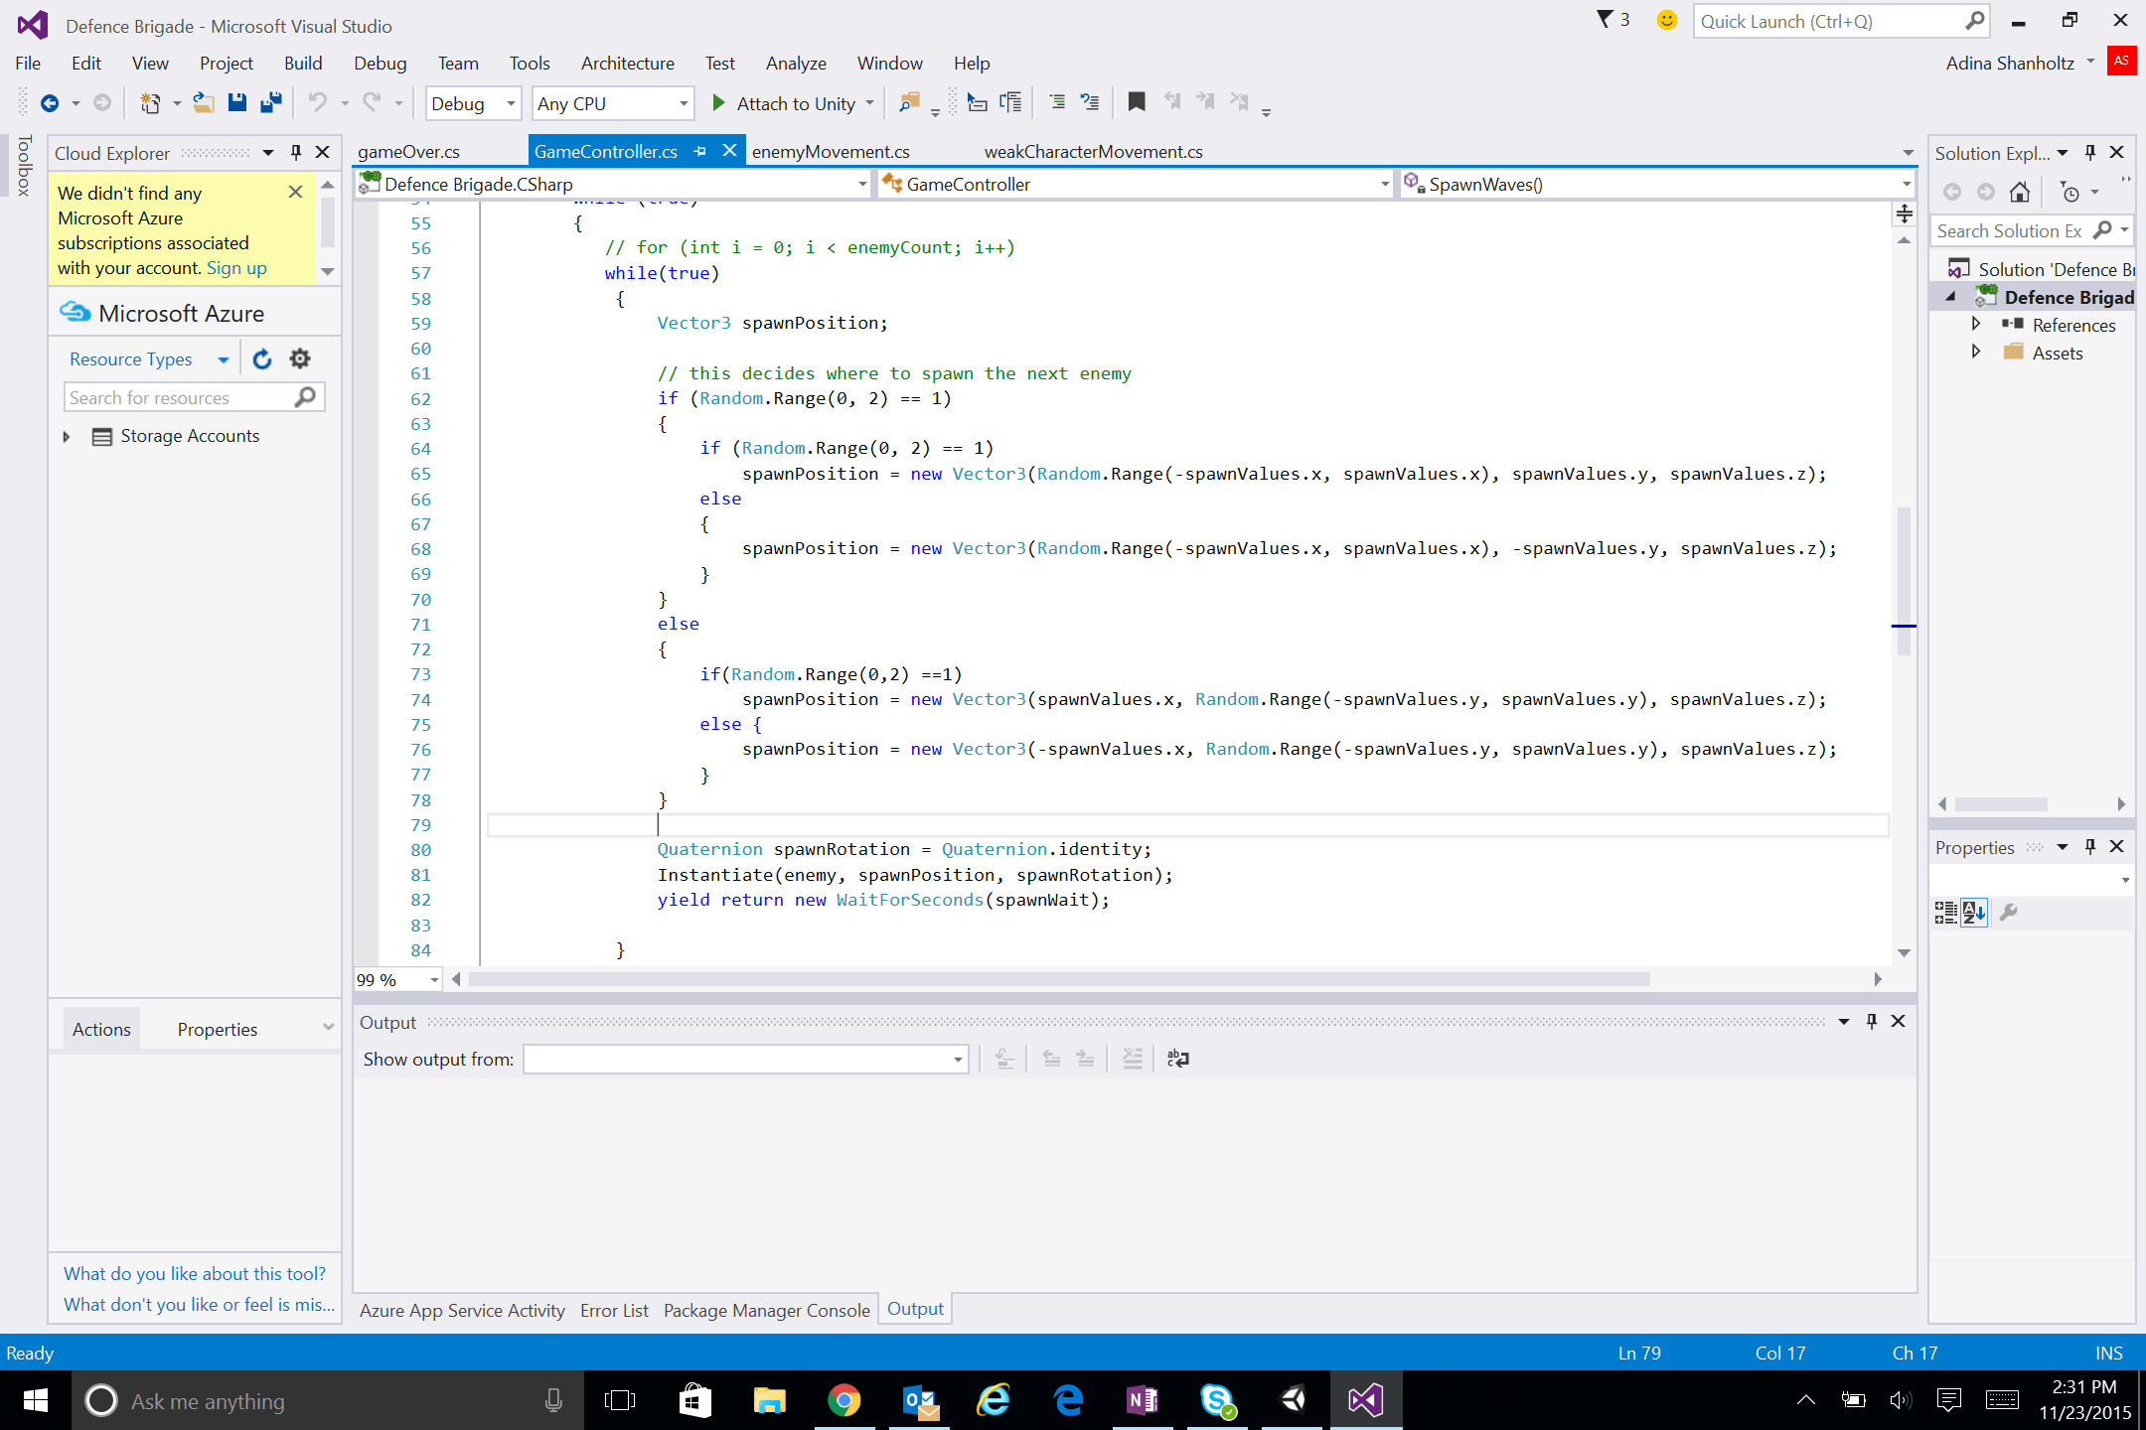This screenshot has height=1430, width=2146.
Task: Toggle a bookmark with the bookmark icon
Action: point(1137,102)
